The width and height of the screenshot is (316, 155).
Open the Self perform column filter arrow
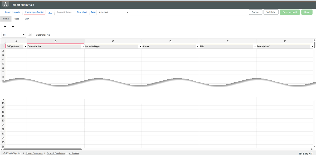(25, 46)
